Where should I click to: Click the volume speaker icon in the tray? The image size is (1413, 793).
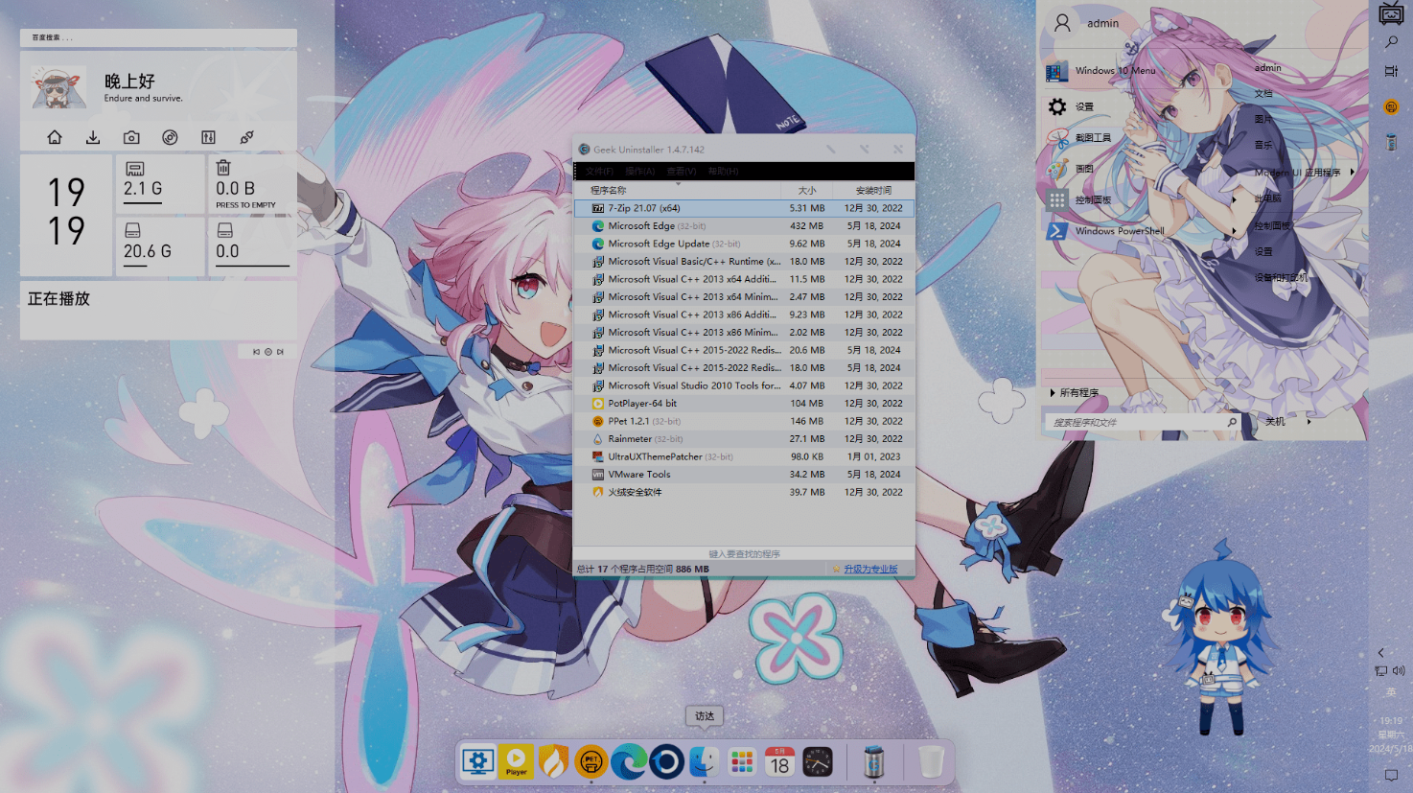[1399, 671]
